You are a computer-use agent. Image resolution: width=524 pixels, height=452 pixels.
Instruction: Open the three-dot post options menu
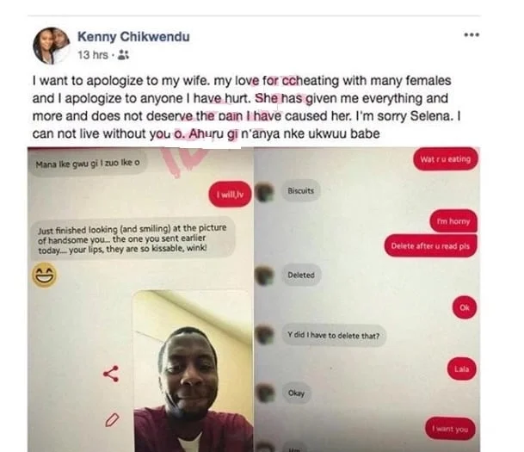tap(472, 34)
